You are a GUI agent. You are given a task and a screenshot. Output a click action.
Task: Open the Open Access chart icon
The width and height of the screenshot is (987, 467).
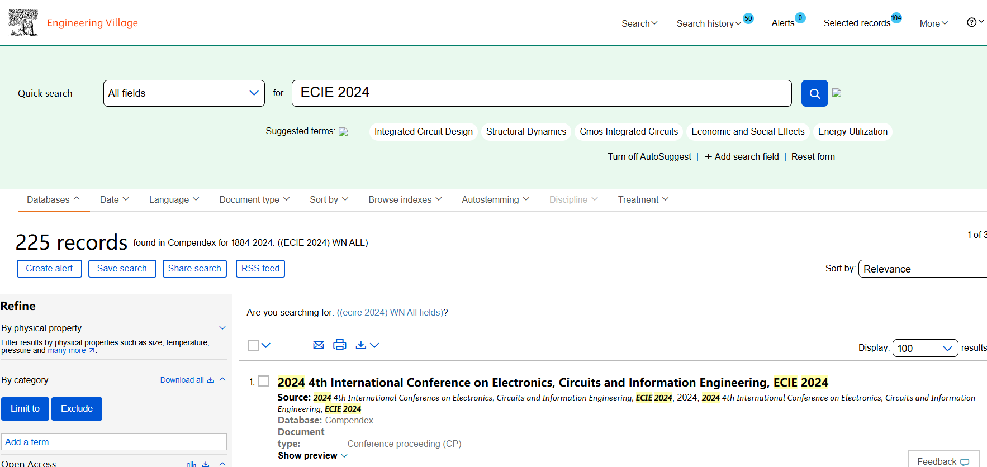tap(192, 464)
